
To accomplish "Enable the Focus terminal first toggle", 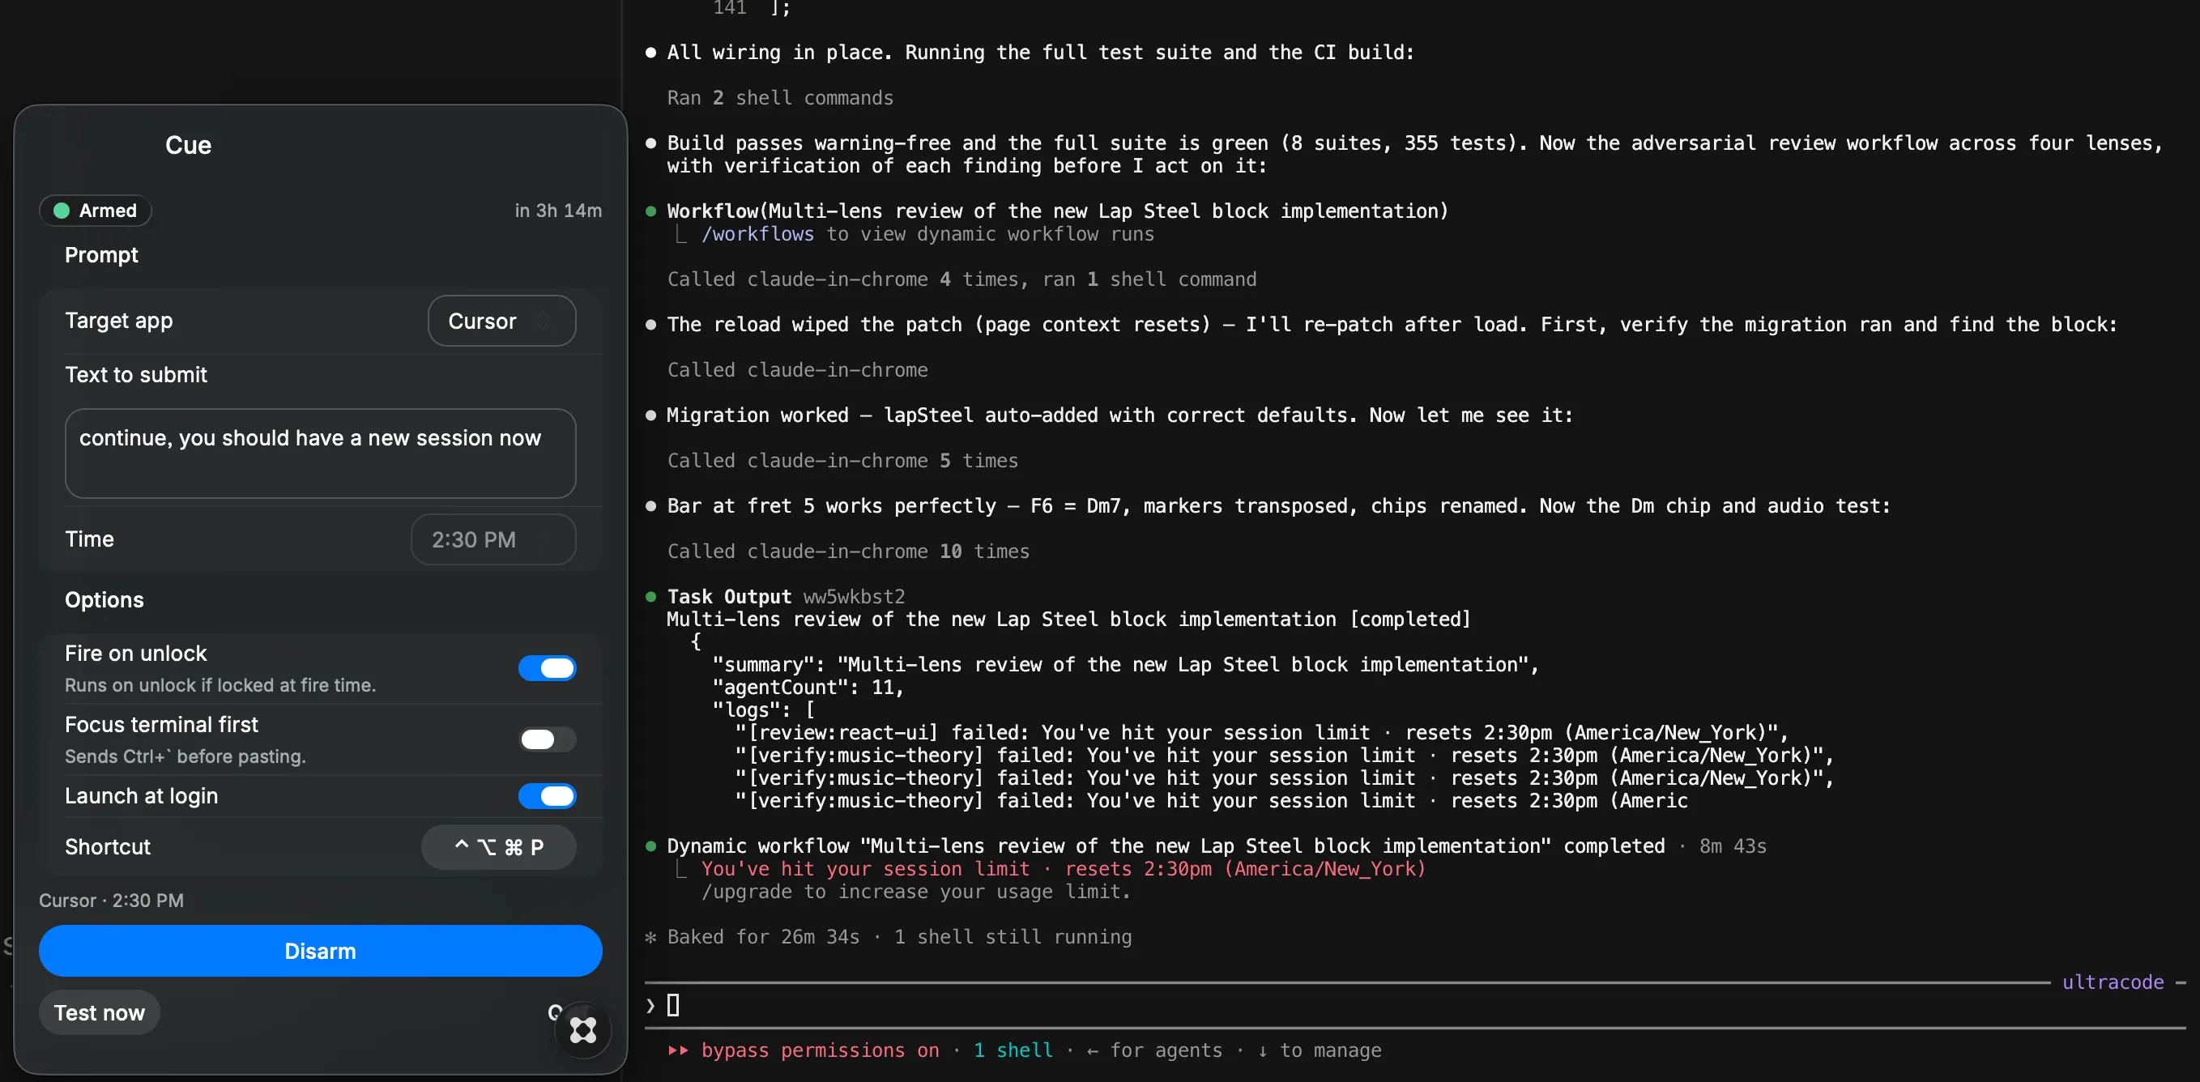I will (x=548, y=739).
